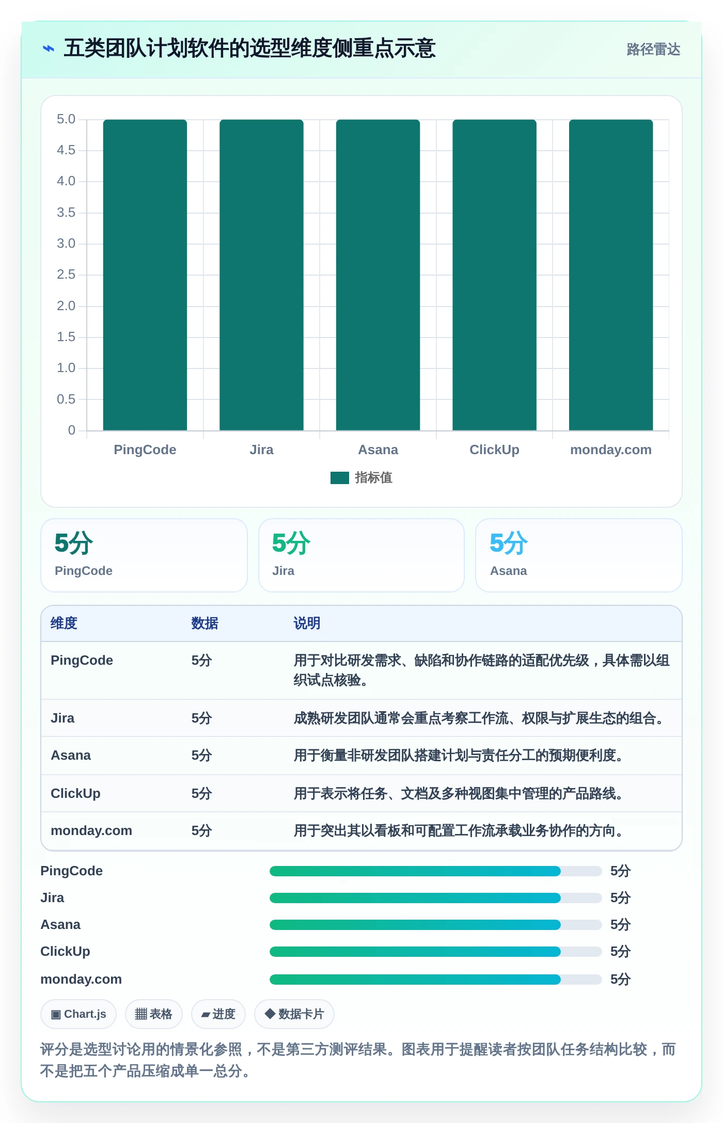The image size is (723, 1123).
Task: Click the 2.5 y-axis tick label
Action: tap(66, 275)
